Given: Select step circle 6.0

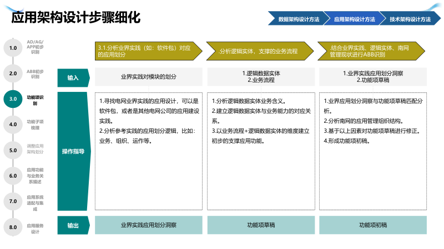Looking at the screenshot, I should tap(13, 175).
